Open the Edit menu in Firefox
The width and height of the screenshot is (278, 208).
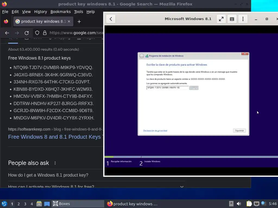(x=15, y=12)
